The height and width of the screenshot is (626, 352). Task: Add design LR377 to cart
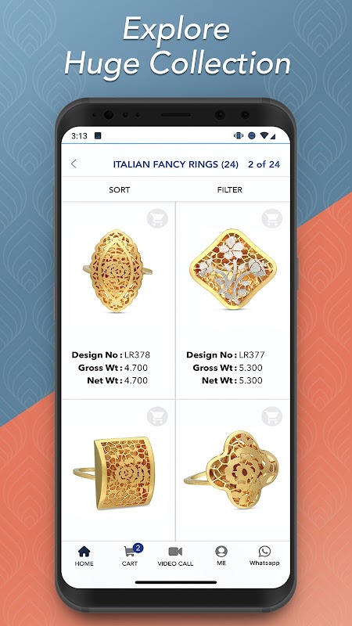(x=272, y=218)
